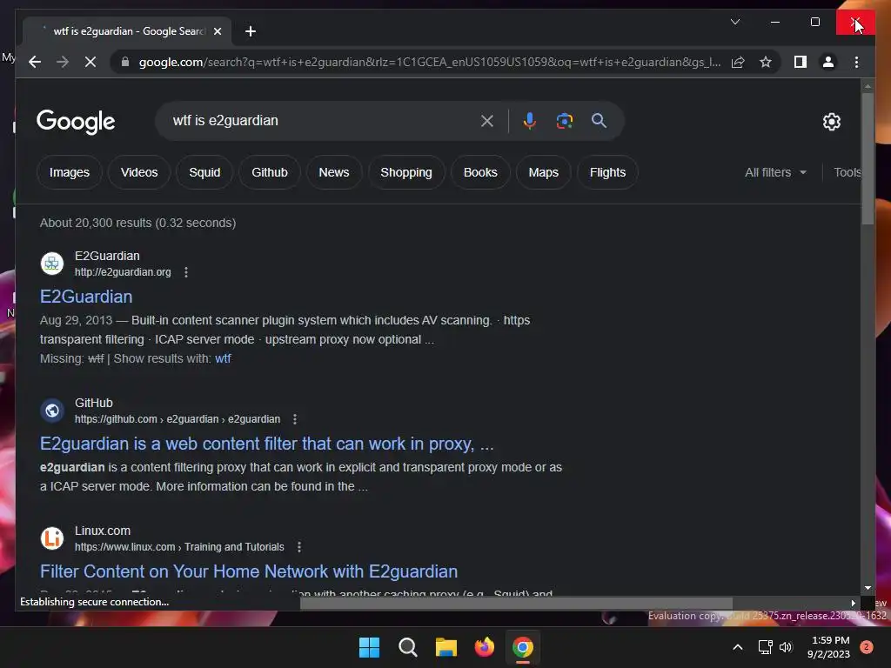The width and height of the screenshot is (891, 668).
Task: Click About 20,300 results text
Action: (137, 223)
